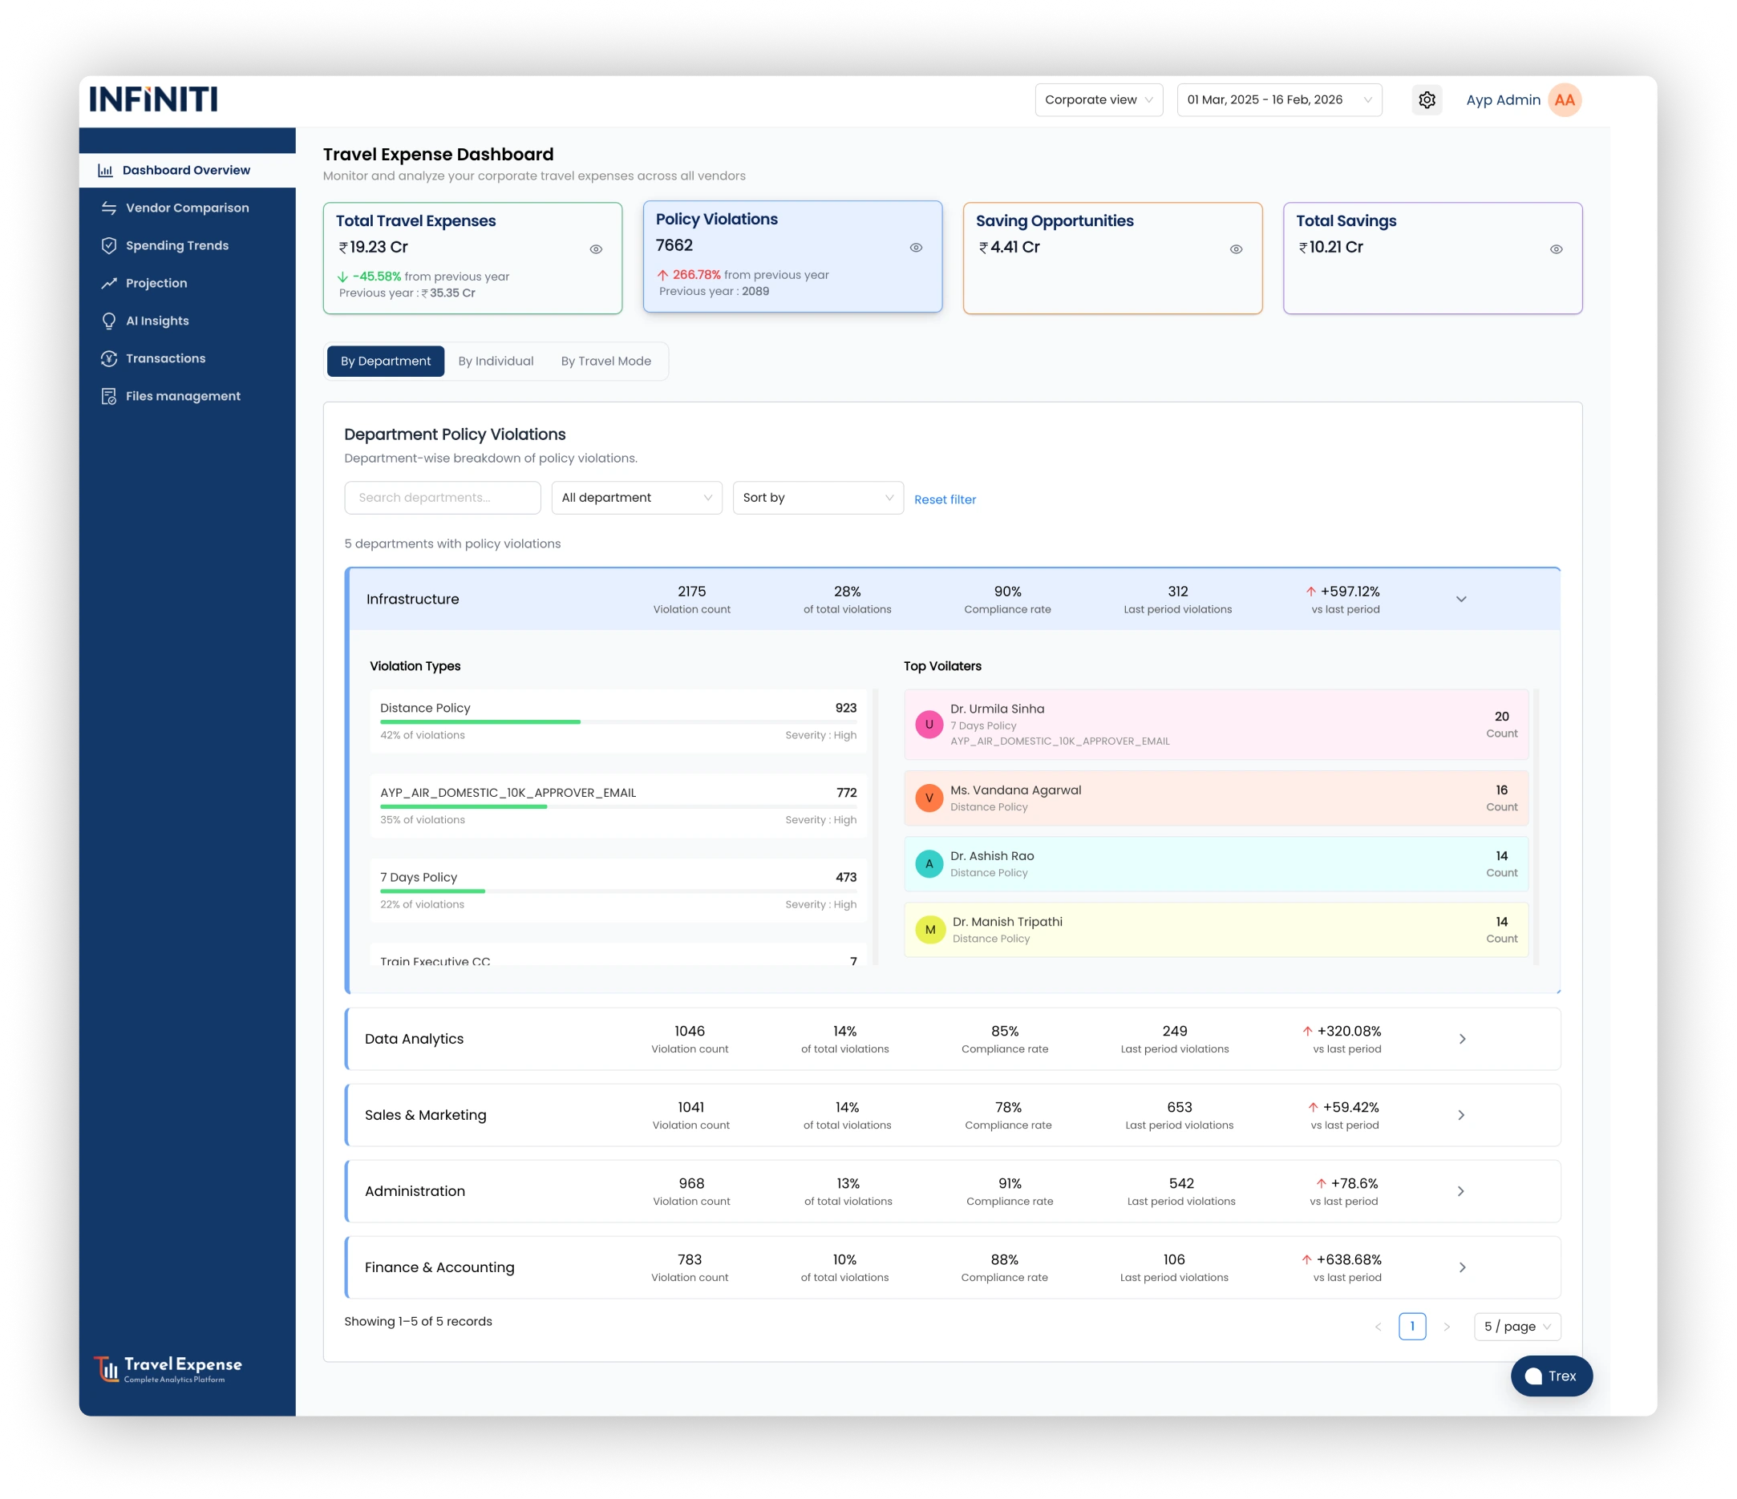Open the Corporate view dropdown
The height and width of the screenshot is (1499, 1737).
(x=1098, y=99)
